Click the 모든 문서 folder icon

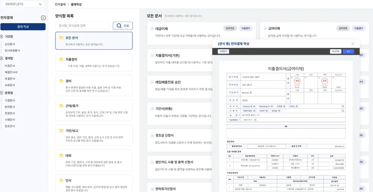click(x=62, y=38)
